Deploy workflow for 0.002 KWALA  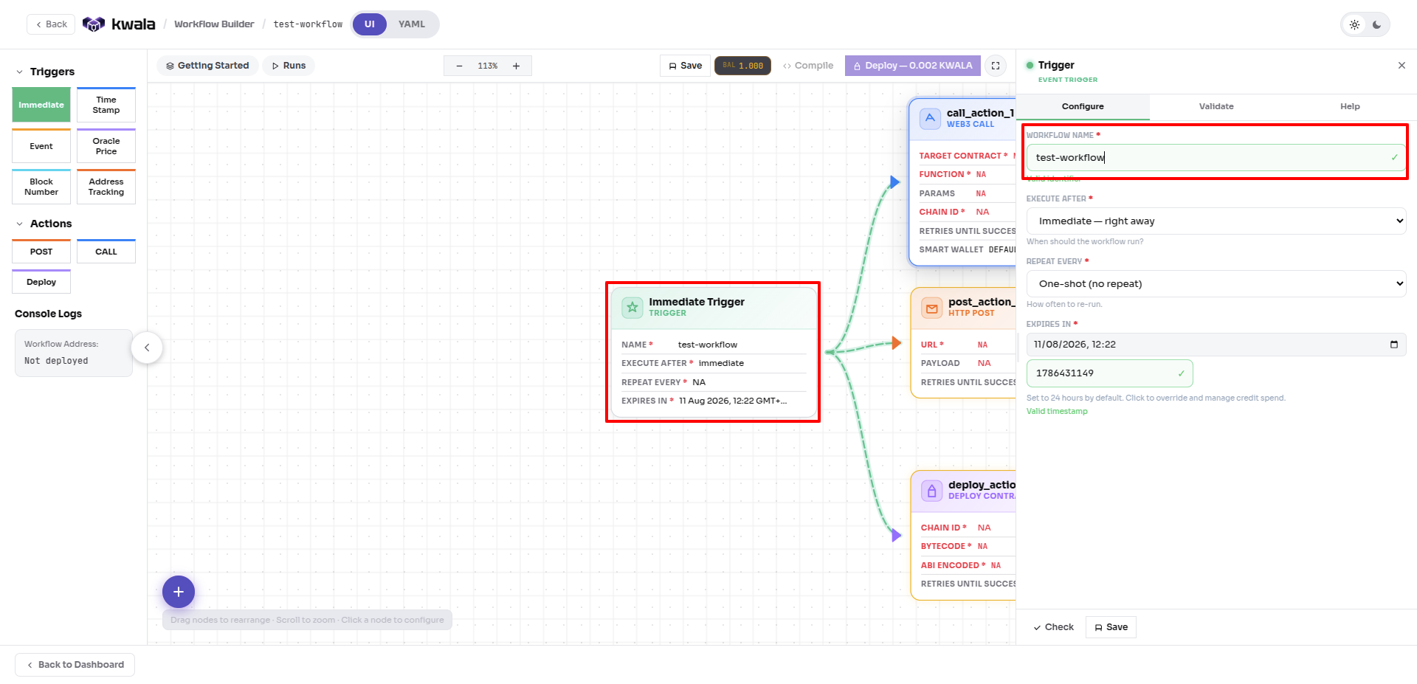913,66
